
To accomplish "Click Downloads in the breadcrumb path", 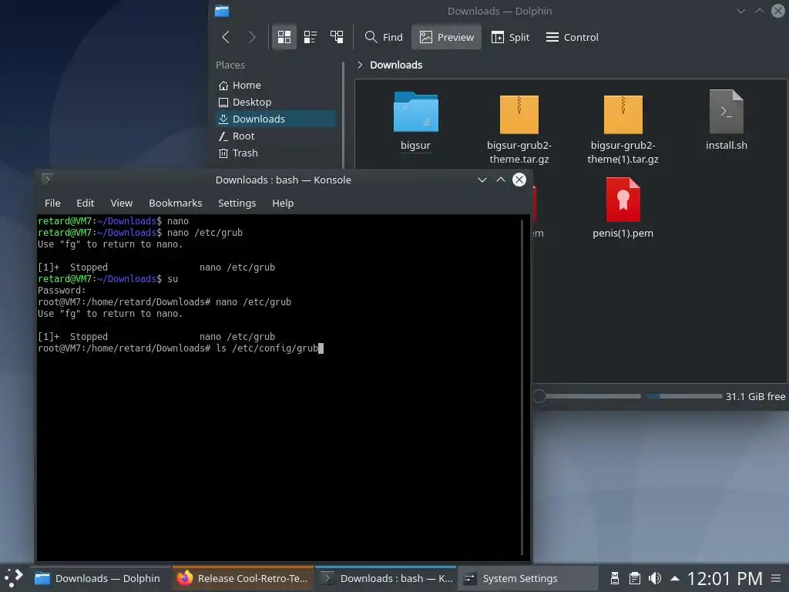I will [x=396, y=65].
